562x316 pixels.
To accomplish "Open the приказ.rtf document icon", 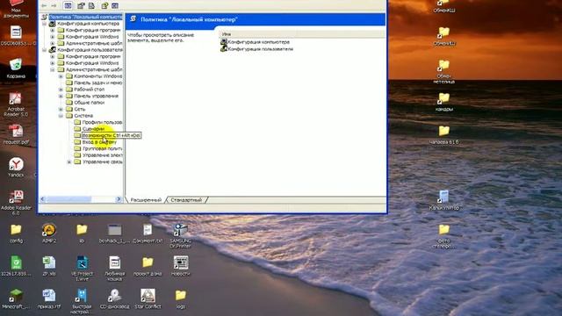I will [49, 299].
